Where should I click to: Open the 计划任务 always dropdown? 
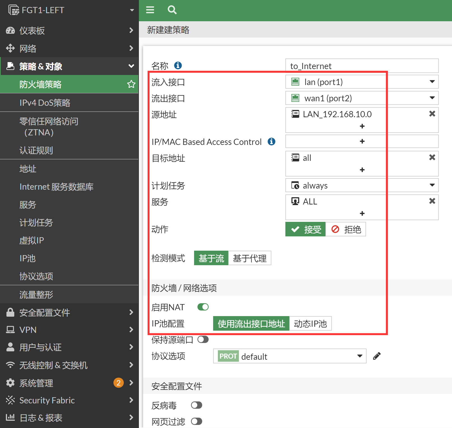click(362, 185)
